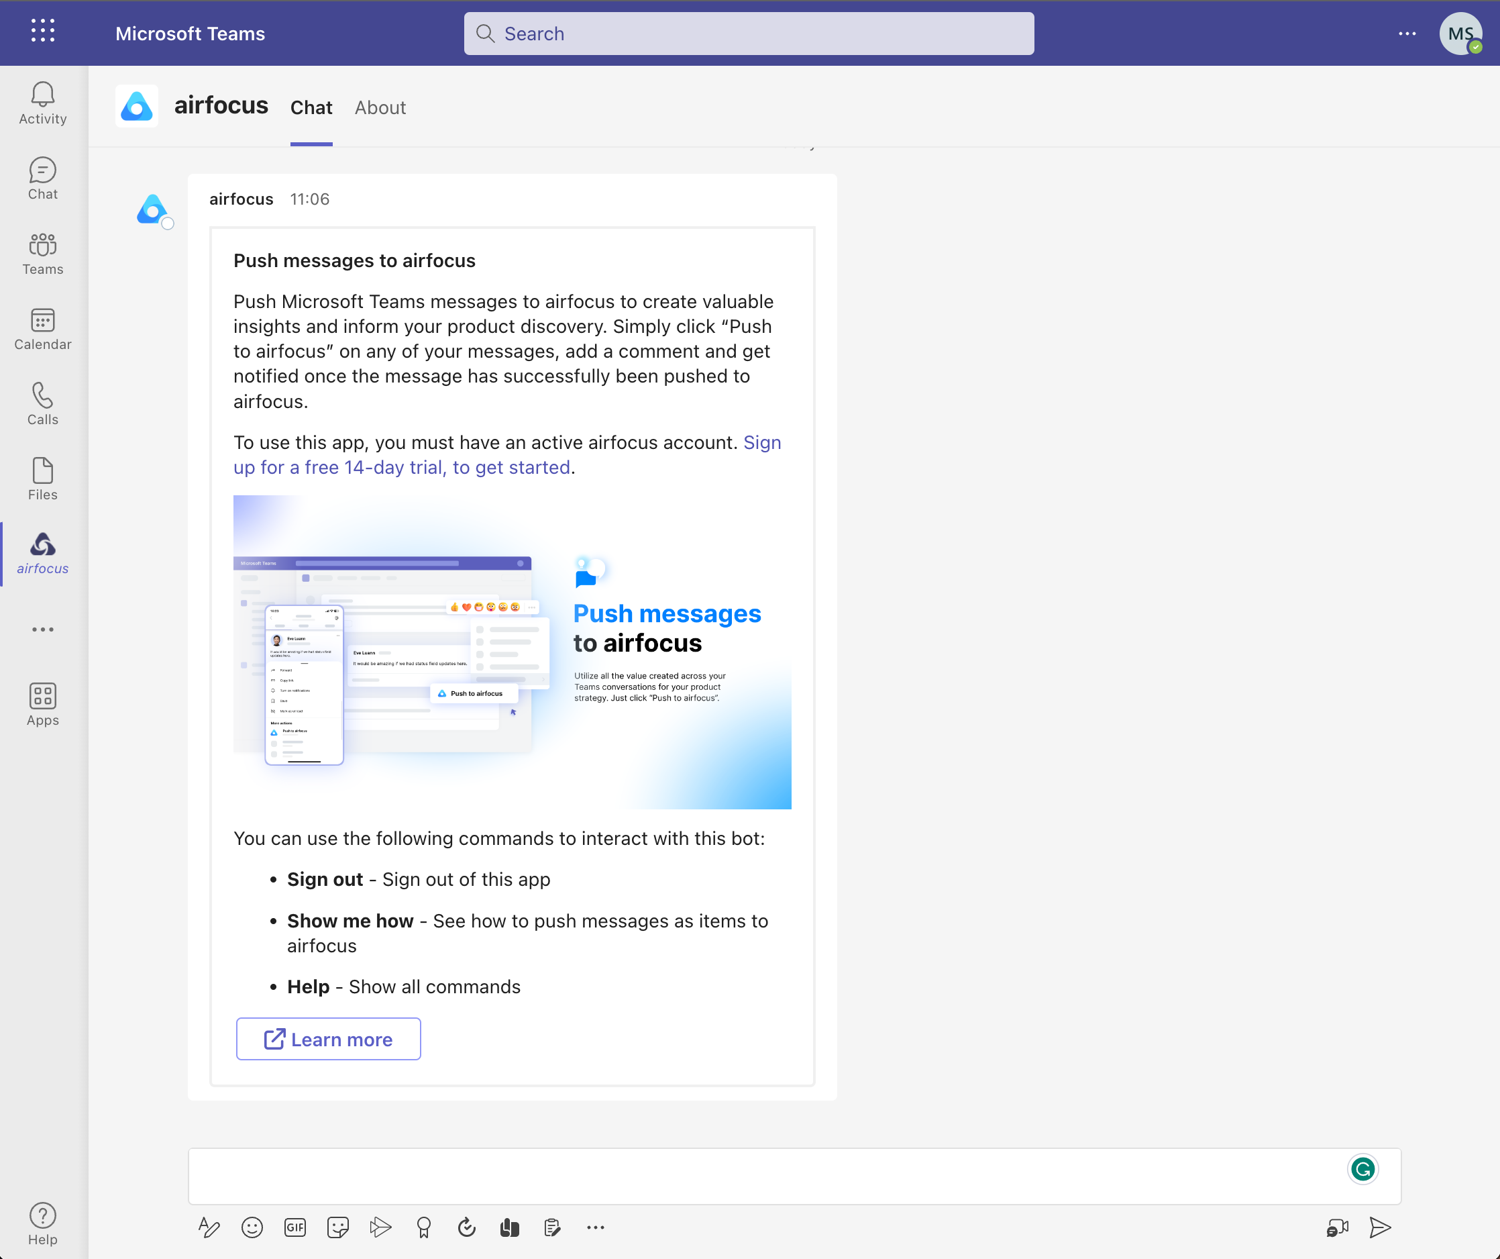Click the message compose box

795,1176
